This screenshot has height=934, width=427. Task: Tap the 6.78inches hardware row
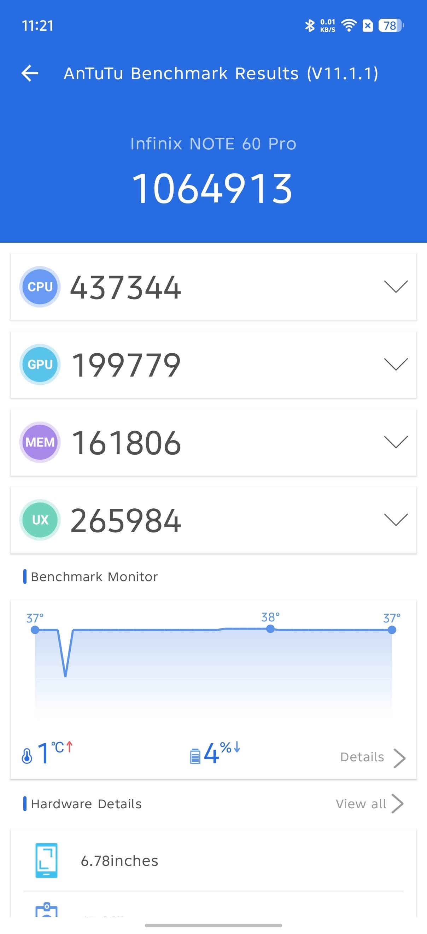point(213,861)
